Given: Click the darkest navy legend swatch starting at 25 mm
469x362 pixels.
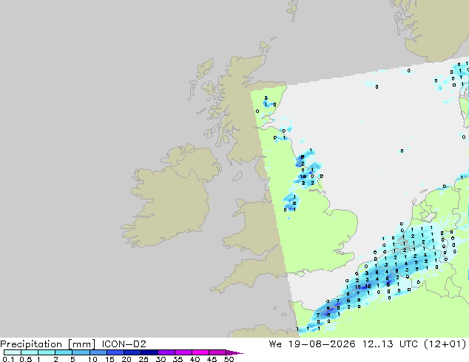Looking at the screenshot, I should pos(149,352).
